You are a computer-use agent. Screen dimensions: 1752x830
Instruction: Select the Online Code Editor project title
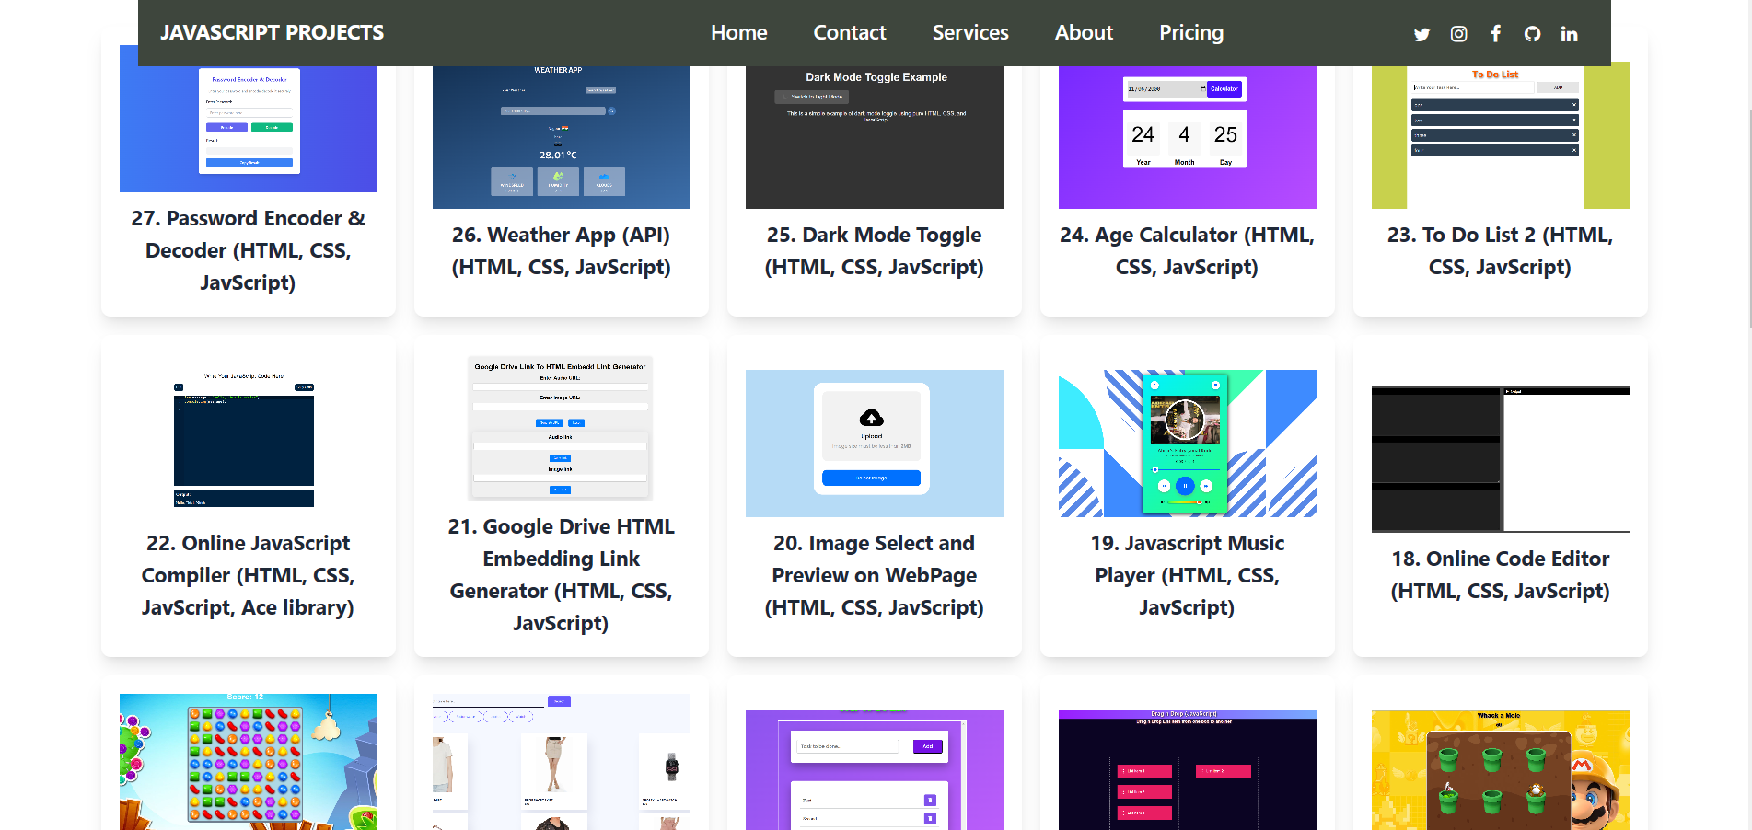coord(1500,575)
